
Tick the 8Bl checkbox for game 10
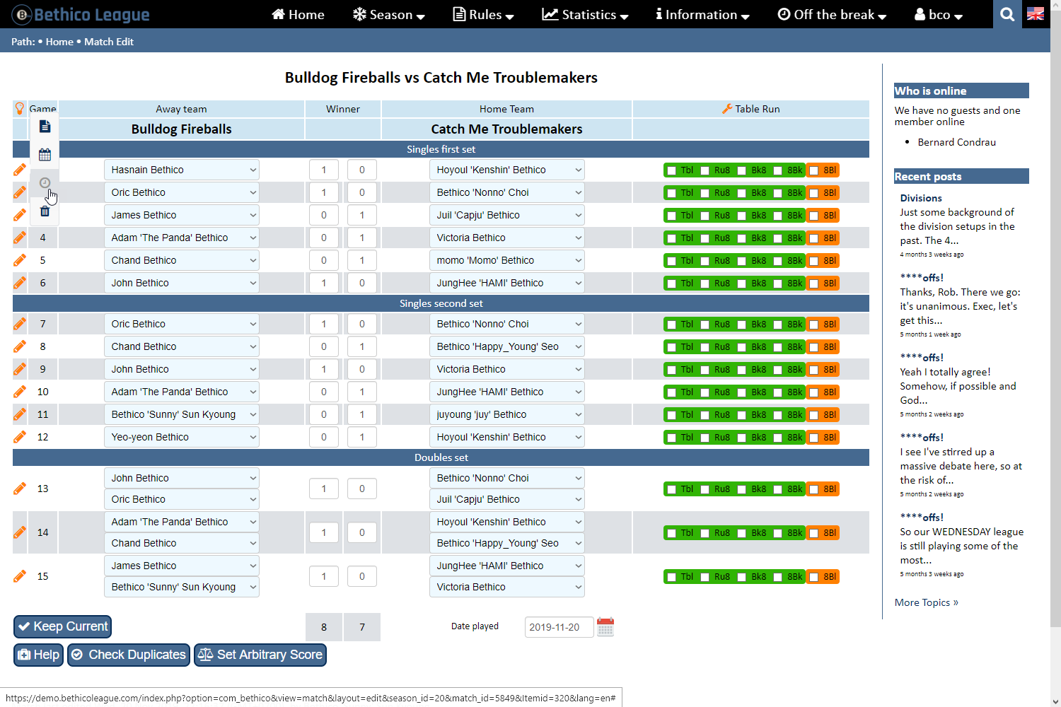(814, 392)
